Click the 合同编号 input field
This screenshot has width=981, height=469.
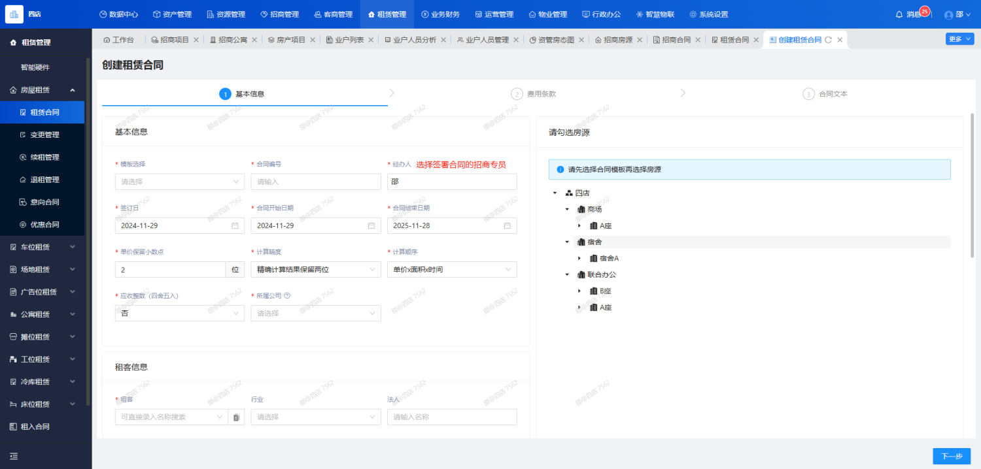315,182
